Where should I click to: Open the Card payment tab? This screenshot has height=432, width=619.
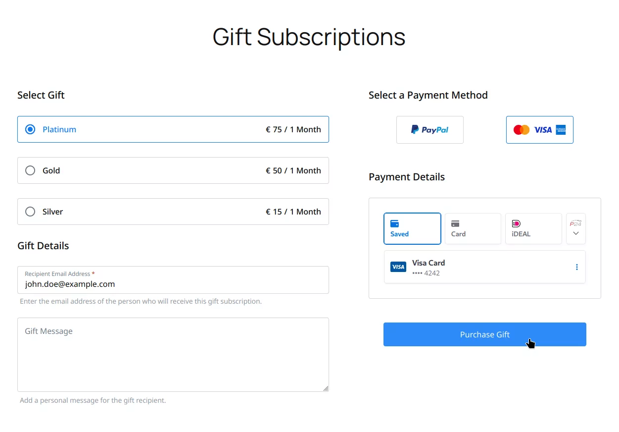[x=473, y=229]
